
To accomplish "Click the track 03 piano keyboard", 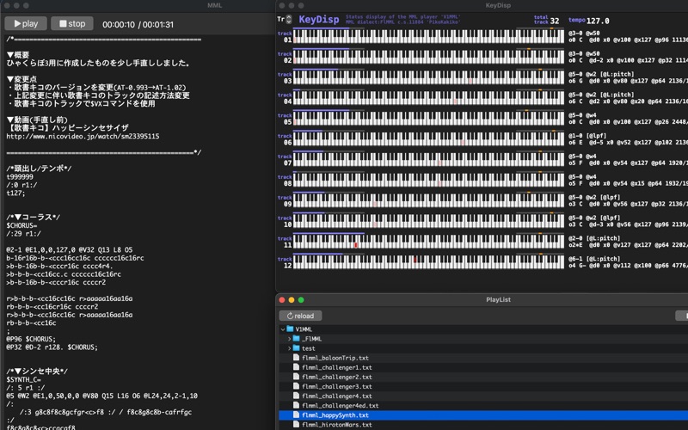I will (x=428, y=77).
